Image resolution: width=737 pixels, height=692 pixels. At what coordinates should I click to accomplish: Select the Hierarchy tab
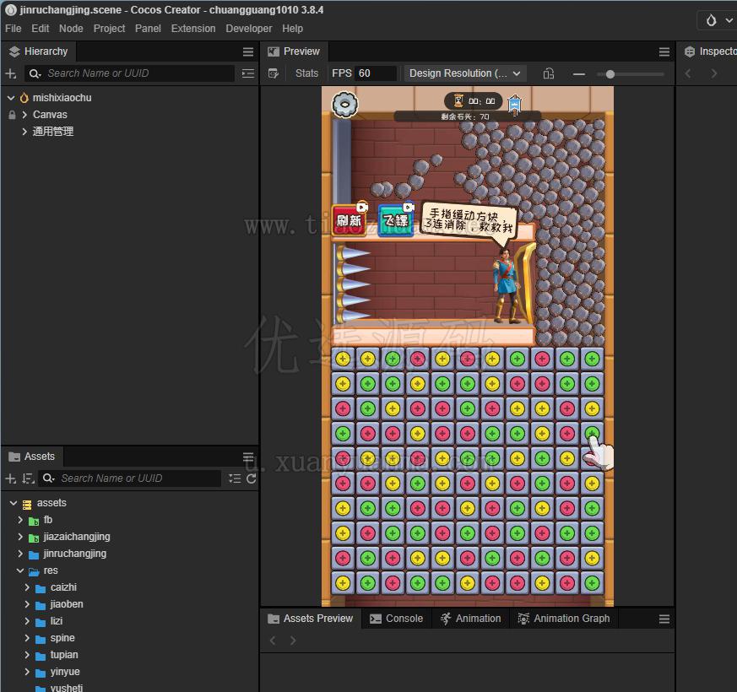coord(39,51)
